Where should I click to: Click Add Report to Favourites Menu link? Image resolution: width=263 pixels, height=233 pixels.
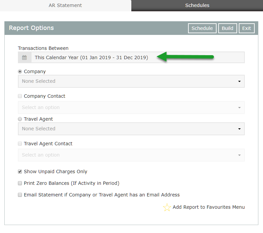209,207
